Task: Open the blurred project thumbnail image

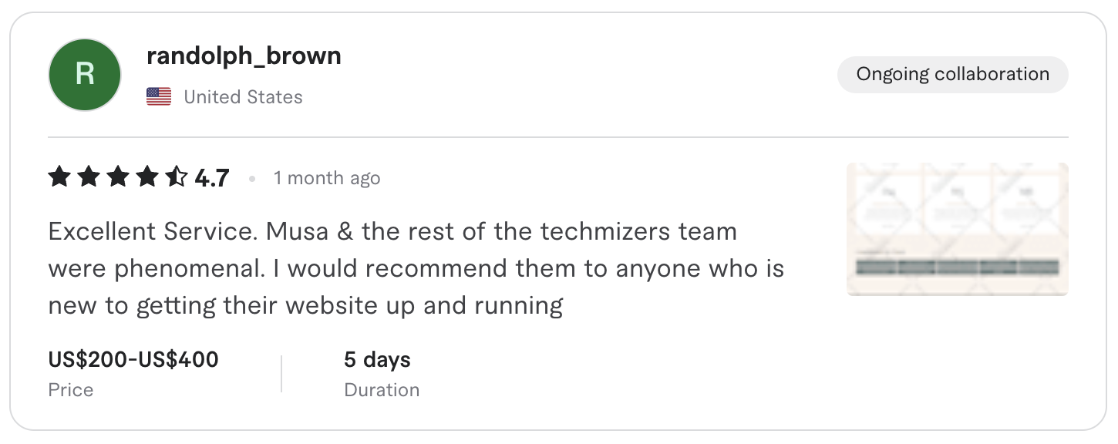Action: click(958, 229)
